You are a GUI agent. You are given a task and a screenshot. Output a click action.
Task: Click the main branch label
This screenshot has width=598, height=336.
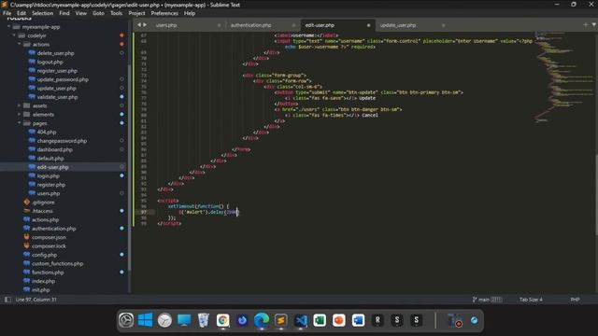484,300
